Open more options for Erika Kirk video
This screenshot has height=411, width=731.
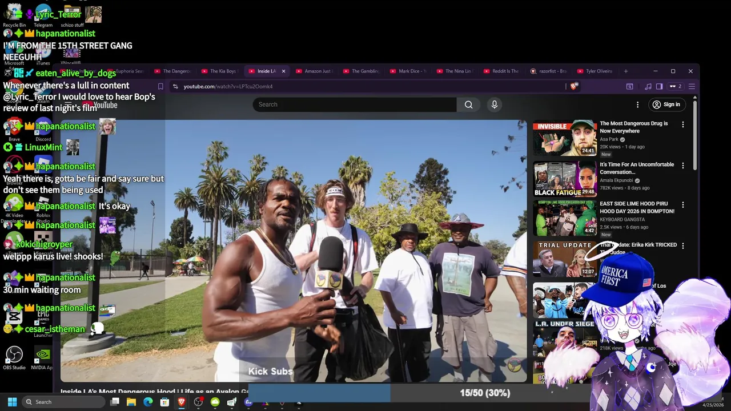pos(683,245)
